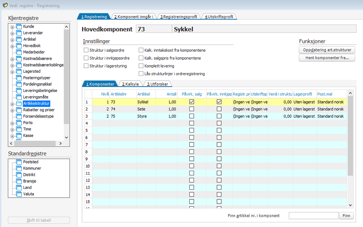Open Poststed via its table icon

[x=19, y=162]
